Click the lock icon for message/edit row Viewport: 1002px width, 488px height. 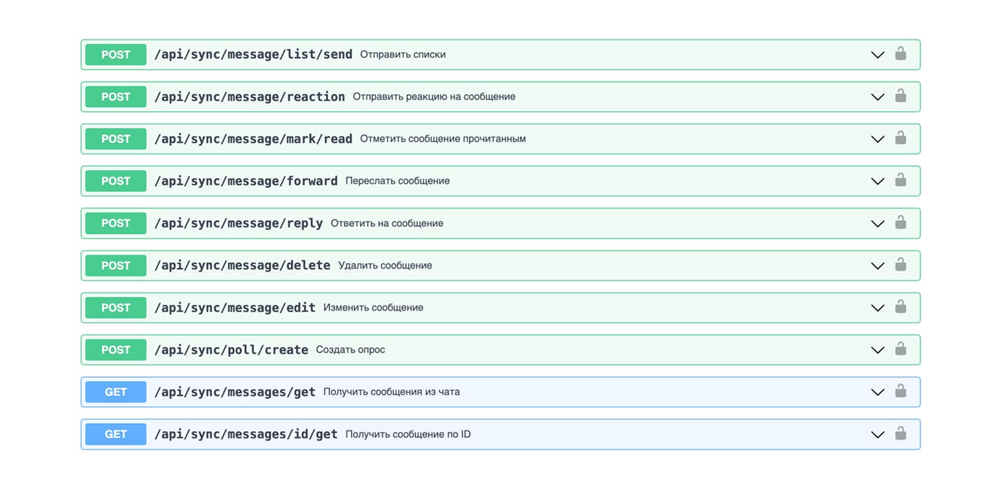point(900,307)
